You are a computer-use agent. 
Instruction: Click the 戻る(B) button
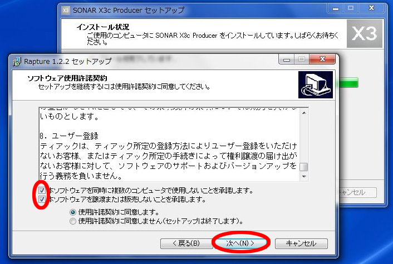tap(186, 243)
